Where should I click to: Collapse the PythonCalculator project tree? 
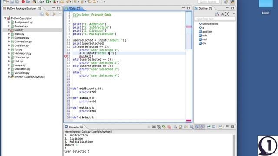click(x=5, y=18)
